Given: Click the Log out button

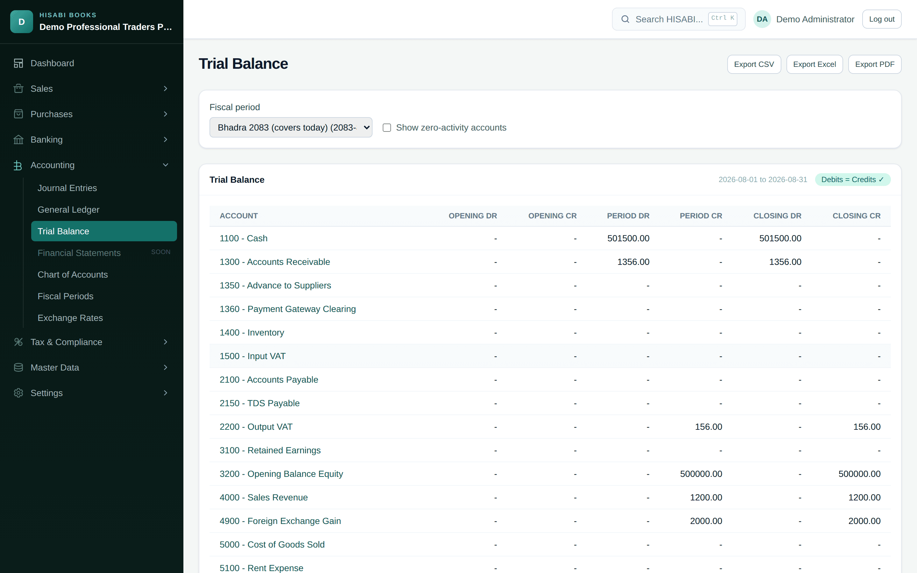Looking at the screenshot, I should pos(882,19).
